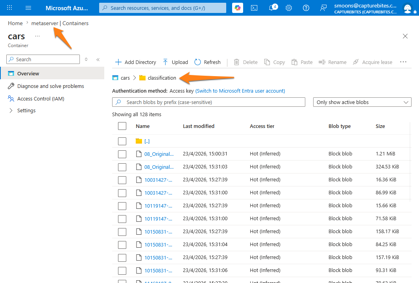This screenshot has width=419, height=283.
Task: Open Diagnose and solve problems
Action: [x=50, y=86]
